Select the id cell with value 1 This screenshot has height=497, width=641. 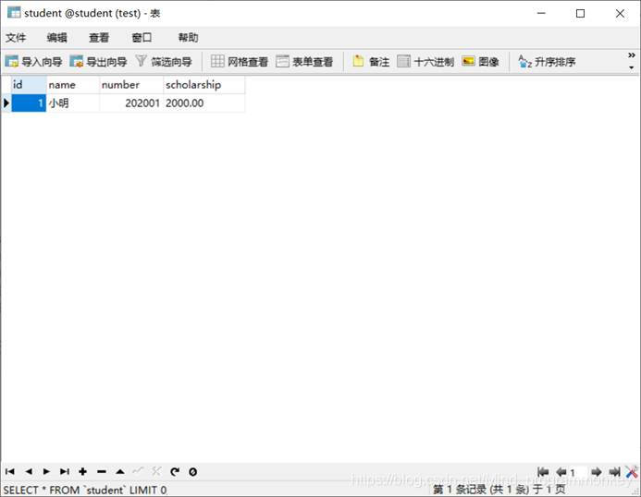coord(29,103)
